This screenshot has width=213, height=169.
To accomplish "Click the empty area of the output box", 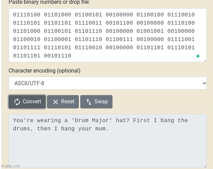I will point(108,149).
